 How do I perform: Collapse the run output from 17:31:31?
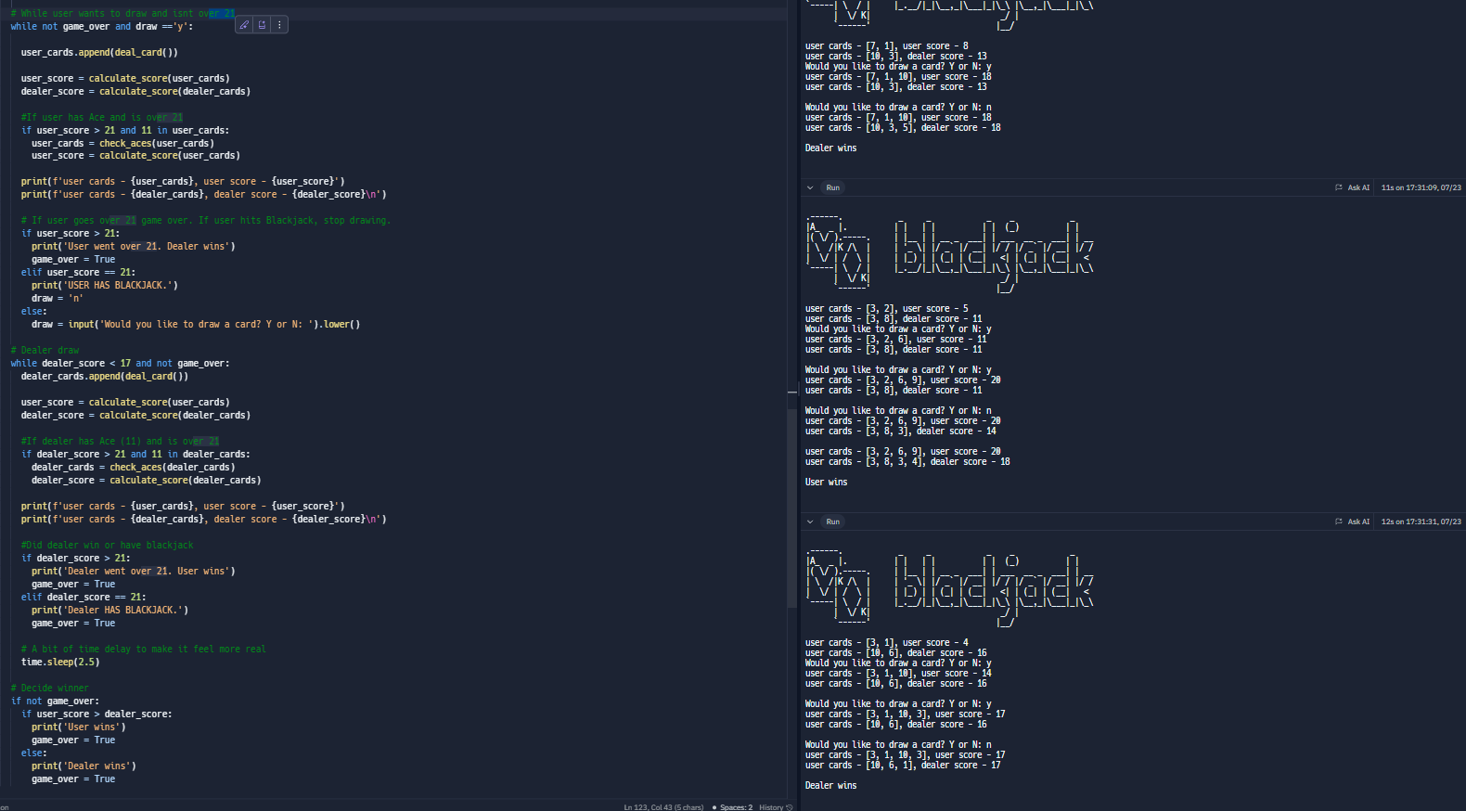click(810, 521)
